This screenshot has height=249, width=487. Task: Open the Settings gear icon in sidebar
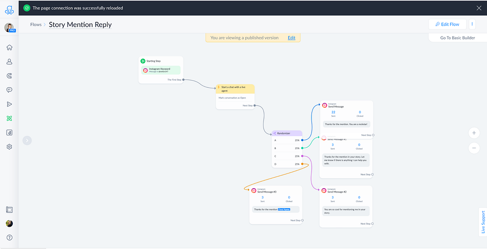[x=10, y=147]
